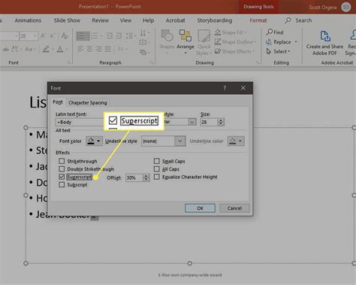356x285 pixels.
Task: Click the Size spinner arrows
Action: pos(221,122)
